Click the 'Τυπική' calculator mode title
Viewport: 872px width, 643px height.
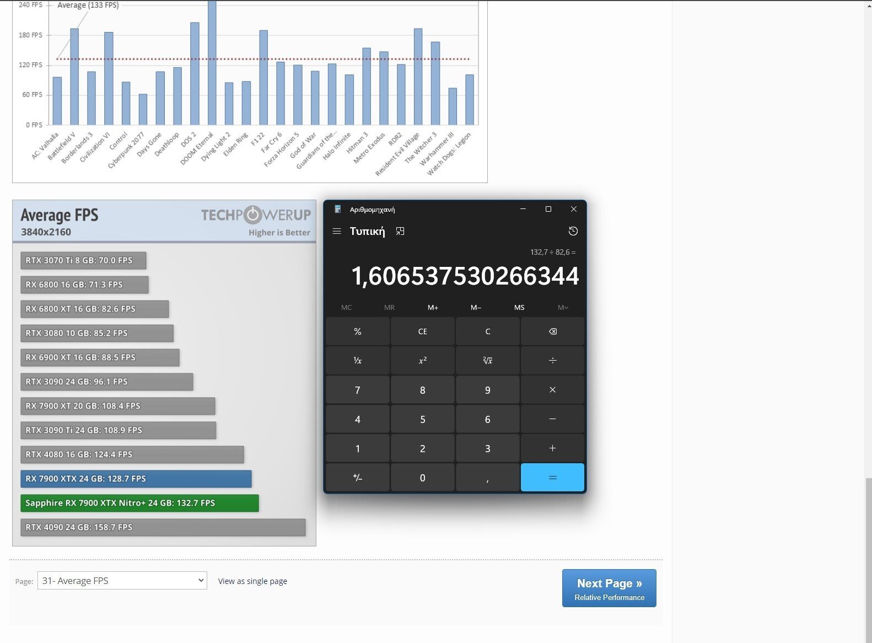point(367,232)
